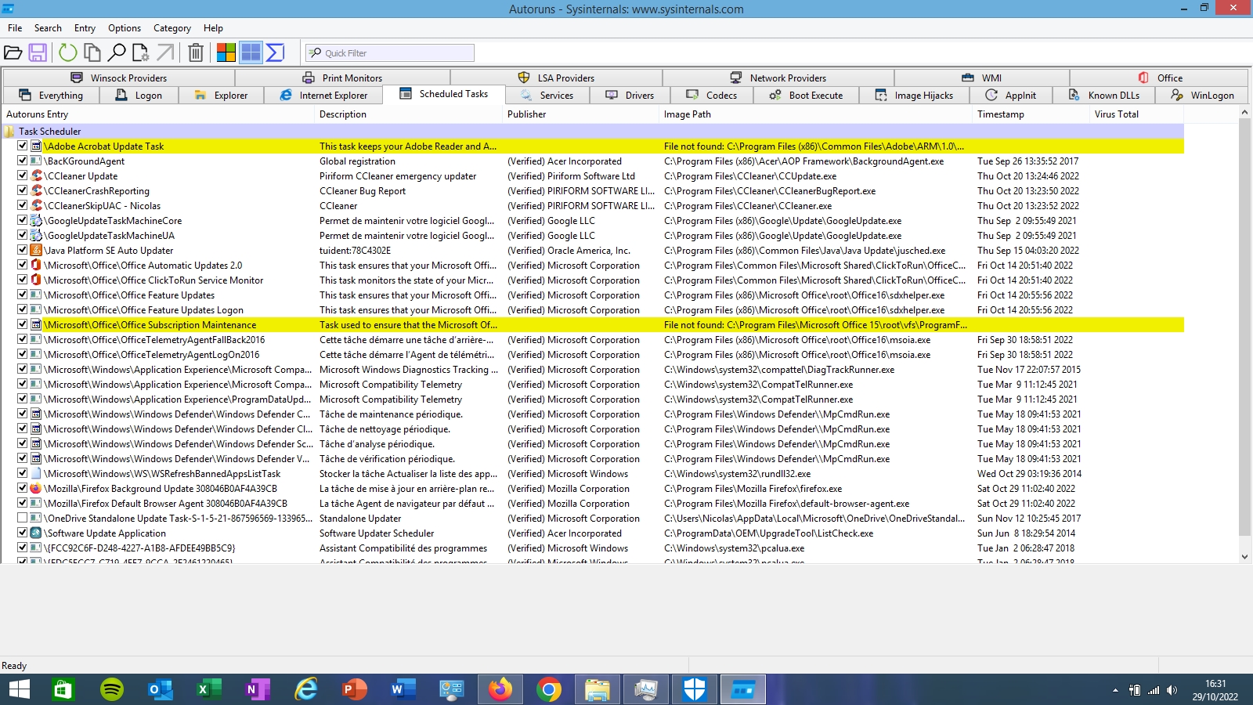Click the scroll-down arrow of the list scrollbar
The width and height of the screenshot is (1253, 705).
point(1244,556)
